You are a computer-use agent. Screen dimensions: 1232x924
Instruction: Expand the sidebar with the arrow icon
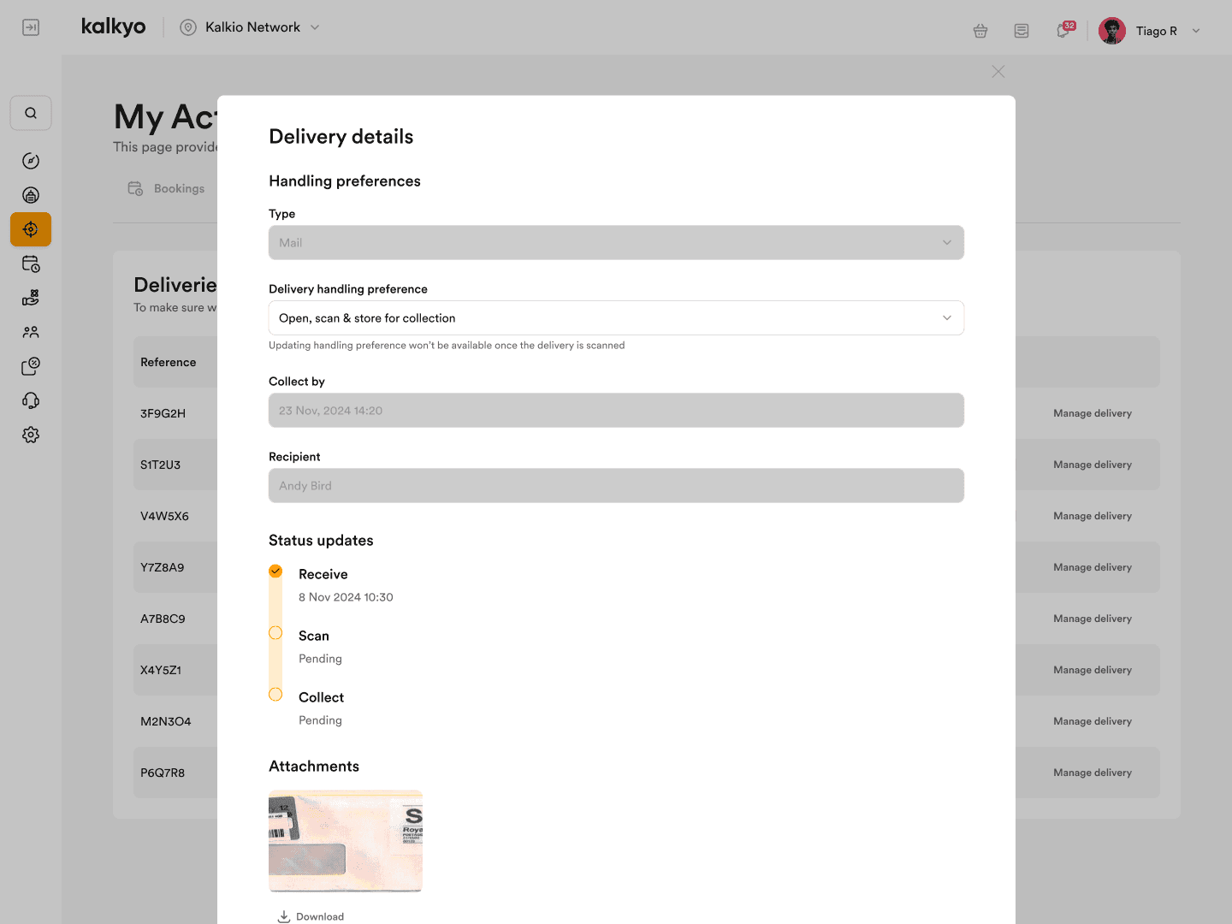click(31, 27)
